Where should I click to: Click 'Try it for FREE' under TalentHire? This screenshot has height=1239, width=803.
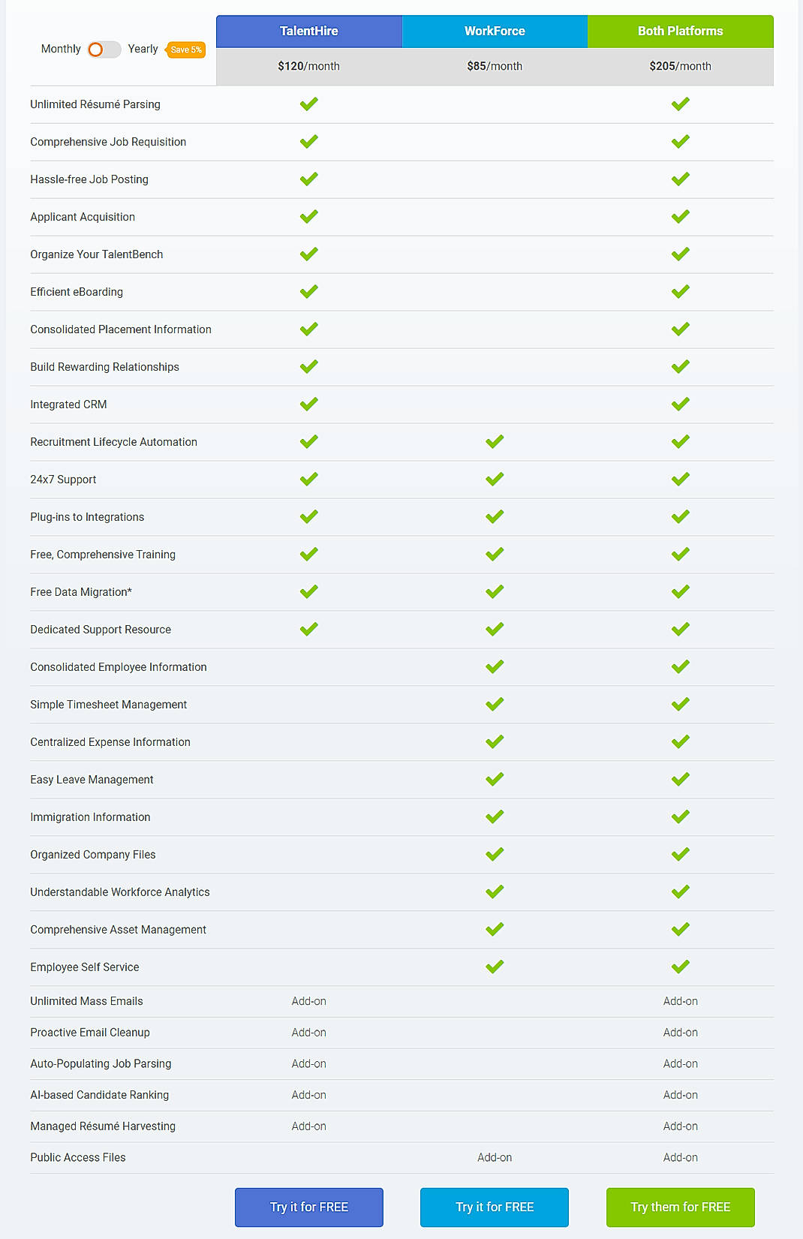(x=308, y=1207)
